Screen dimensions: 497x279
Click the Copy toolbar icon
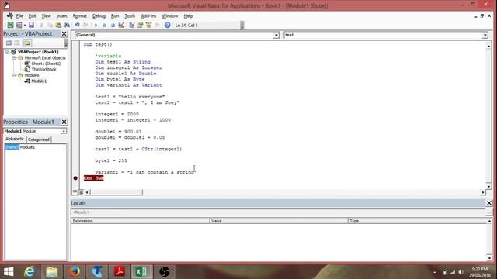pyautogui.click(x=50, y=25)
